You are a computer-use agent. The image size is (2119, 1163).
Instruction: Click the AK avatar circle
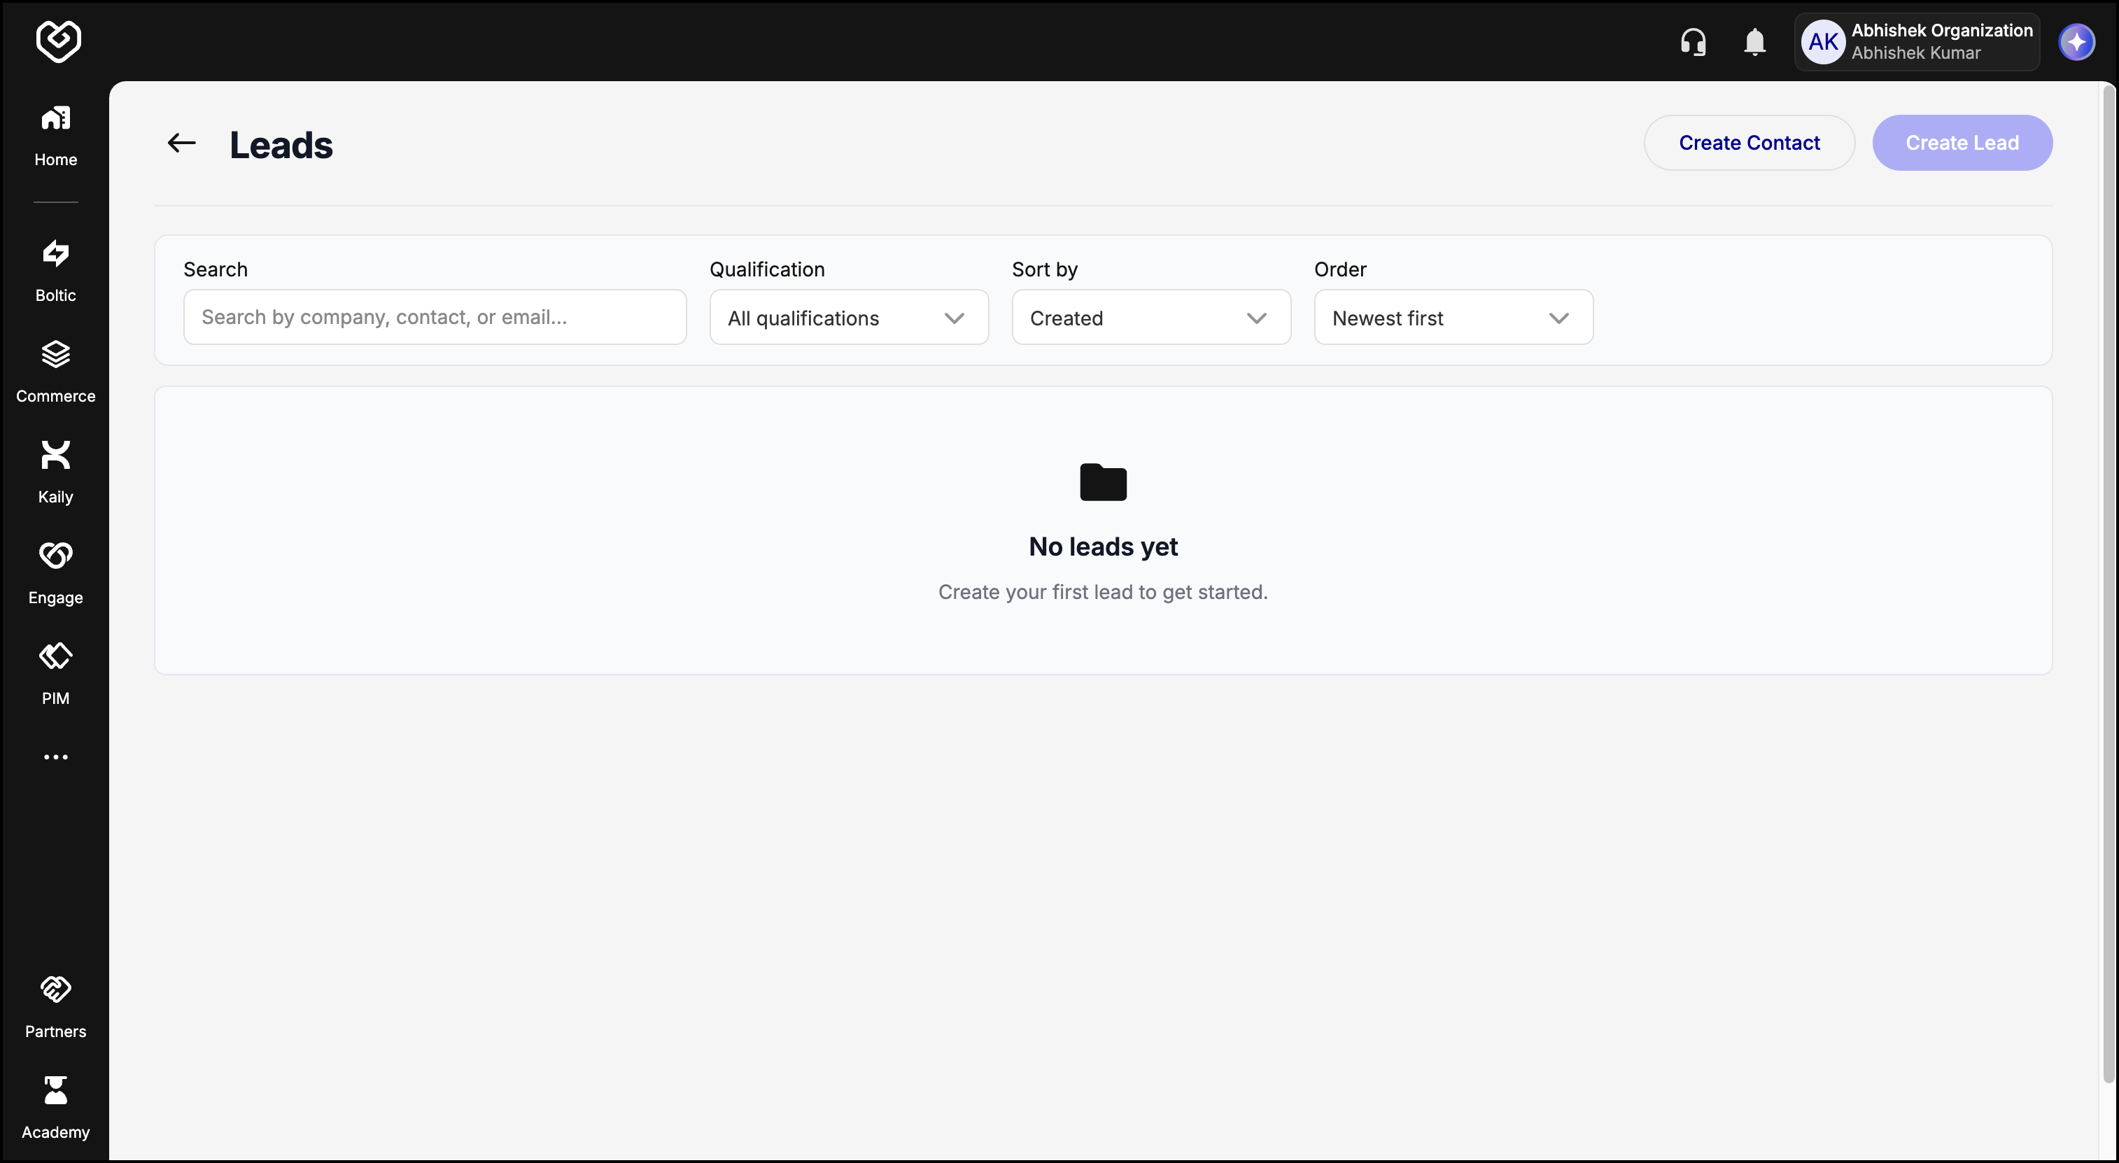click(1823, 42)
